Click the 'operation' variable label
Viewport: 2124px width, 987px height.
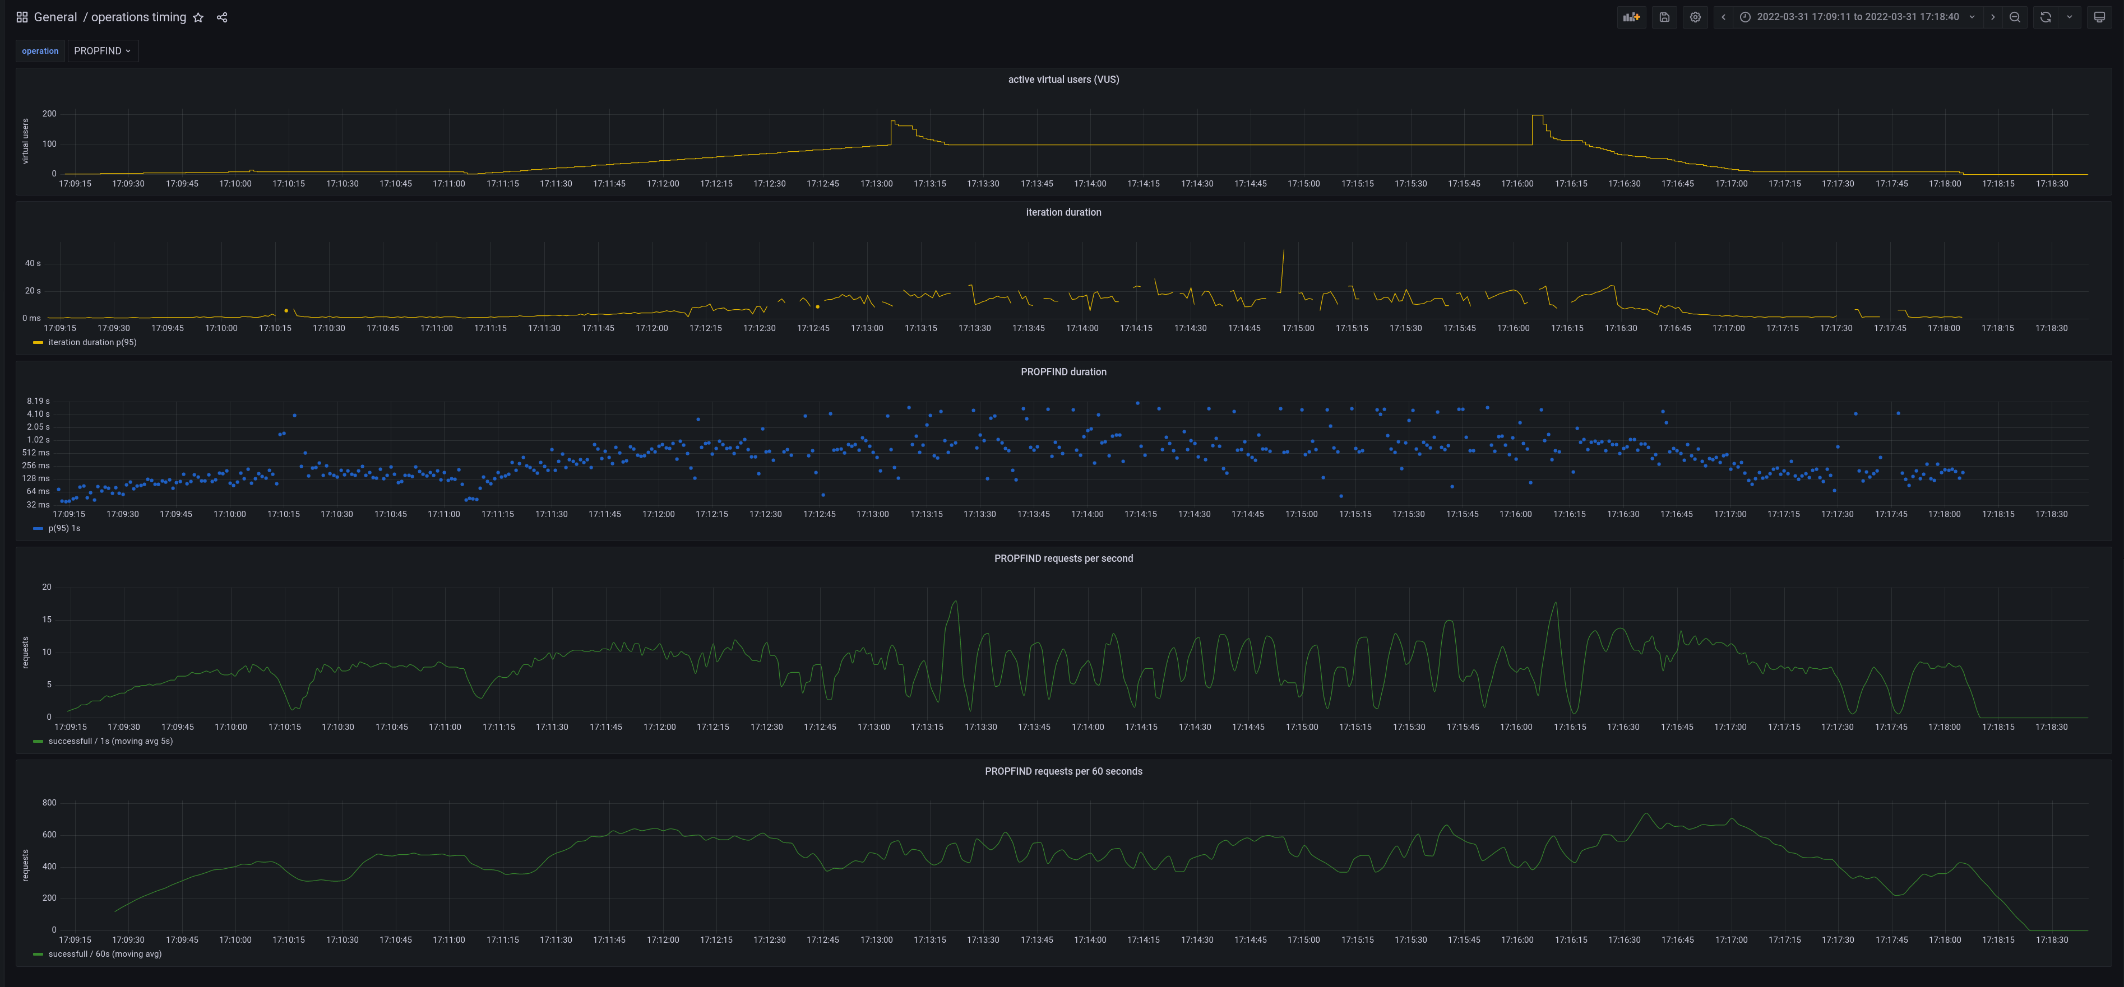40,51
